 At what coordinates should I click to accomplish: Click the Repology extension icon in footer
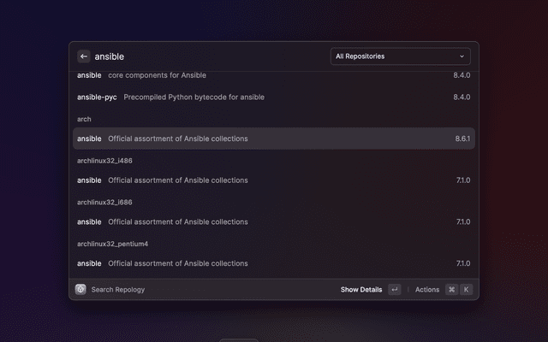point(80,290)
